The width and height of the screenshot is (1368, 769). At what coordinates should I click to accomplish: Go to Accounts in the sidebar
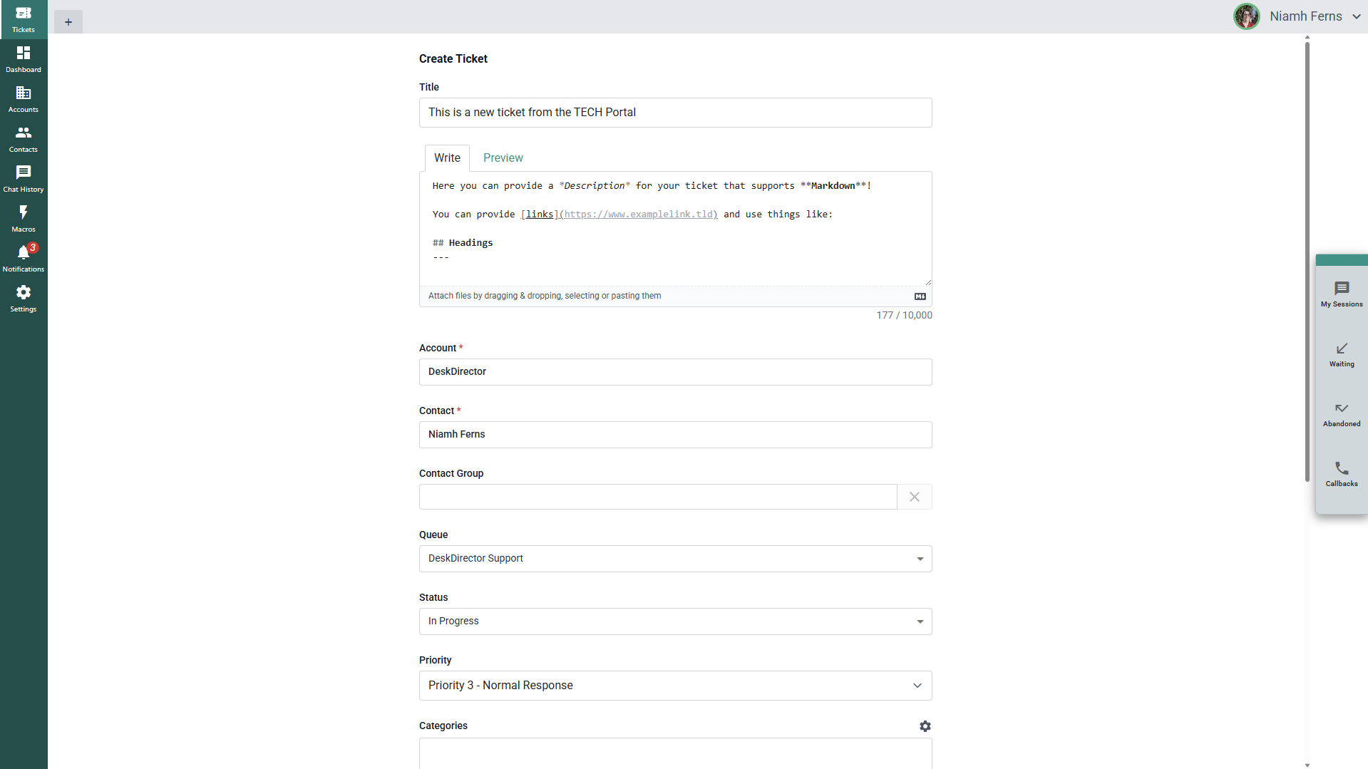pyautogui.click(x=24, y=99)
